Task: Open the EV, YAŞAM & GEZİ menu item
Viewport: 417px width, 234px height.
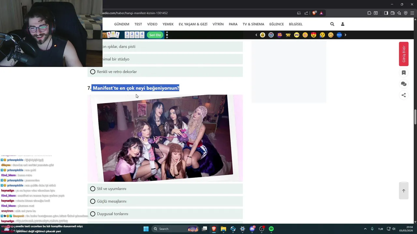Action: pos(193,24)
